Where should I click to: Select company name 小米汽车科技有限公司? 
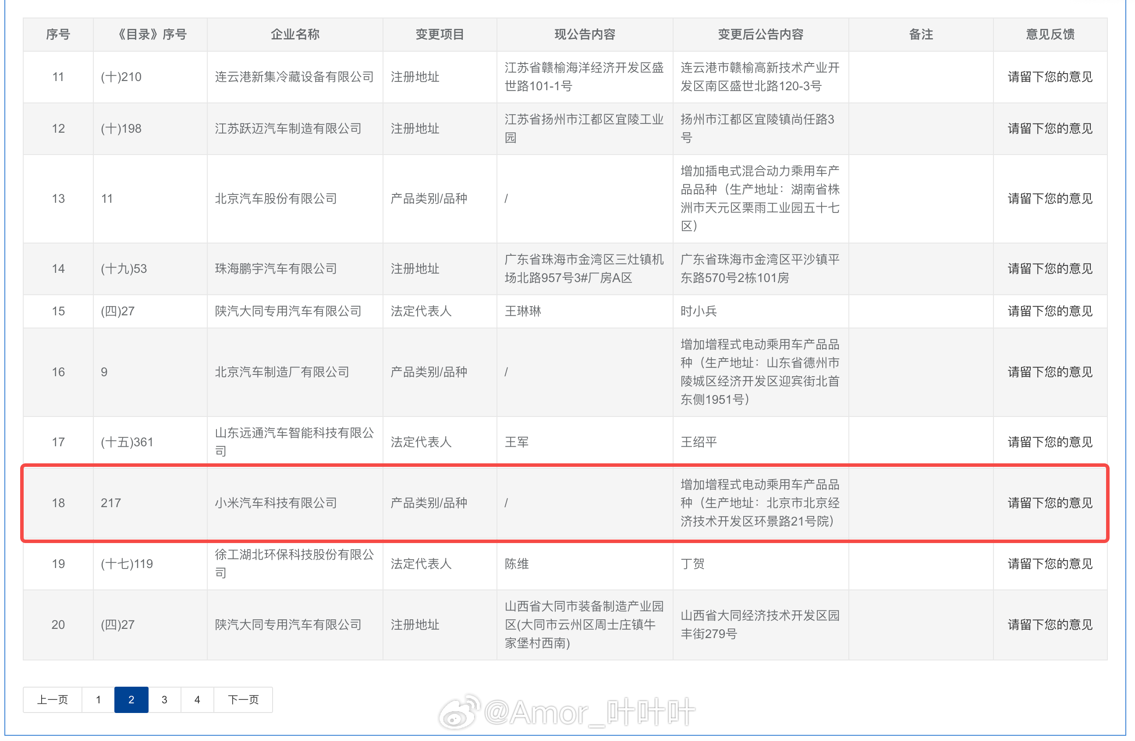[276, 503]
